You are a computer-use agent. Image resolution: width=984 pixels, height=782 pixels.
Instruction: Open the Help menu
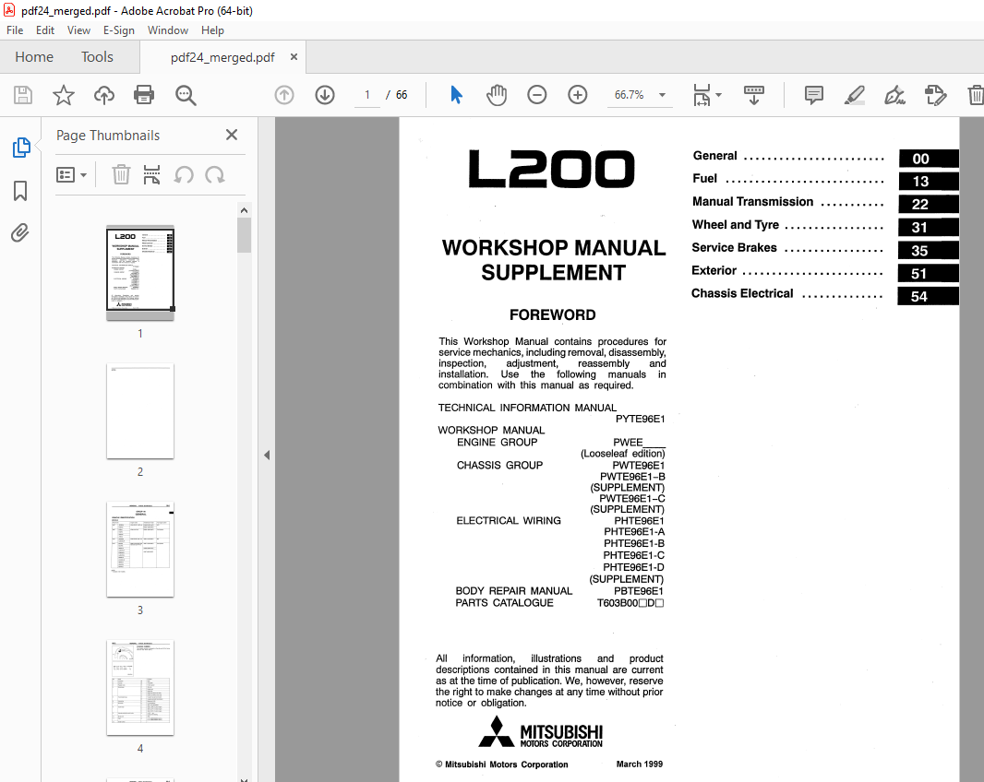click(212, 30)
